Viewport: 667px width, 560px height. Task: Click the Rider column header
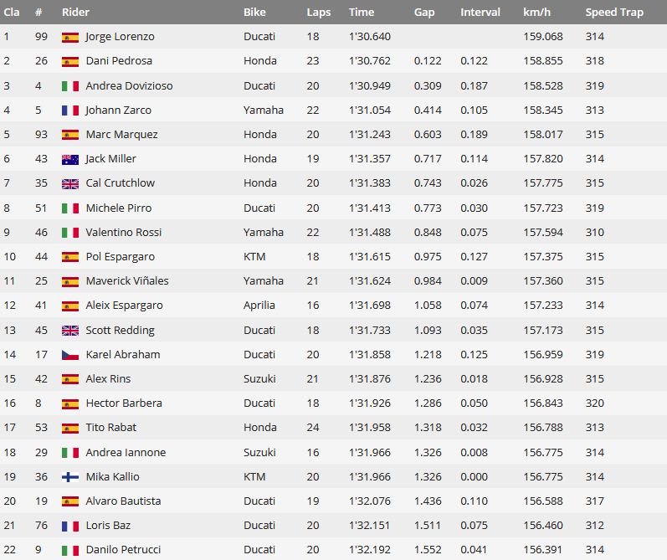click(75, 12)
